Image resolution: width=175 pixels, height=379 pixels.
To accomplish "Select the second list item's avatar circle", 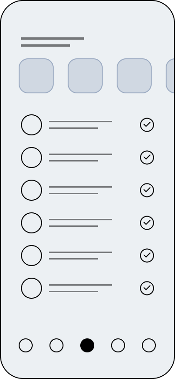I will click(x=31, y=157).
